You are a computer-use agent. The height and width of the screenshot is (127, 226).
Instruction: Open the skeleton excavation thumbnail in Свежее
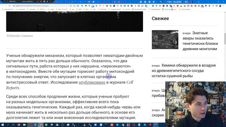pyautogui.click(x=165, y=40)
